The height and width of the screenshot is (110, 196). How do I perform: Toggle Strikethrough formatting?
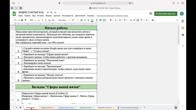point(89,20)
